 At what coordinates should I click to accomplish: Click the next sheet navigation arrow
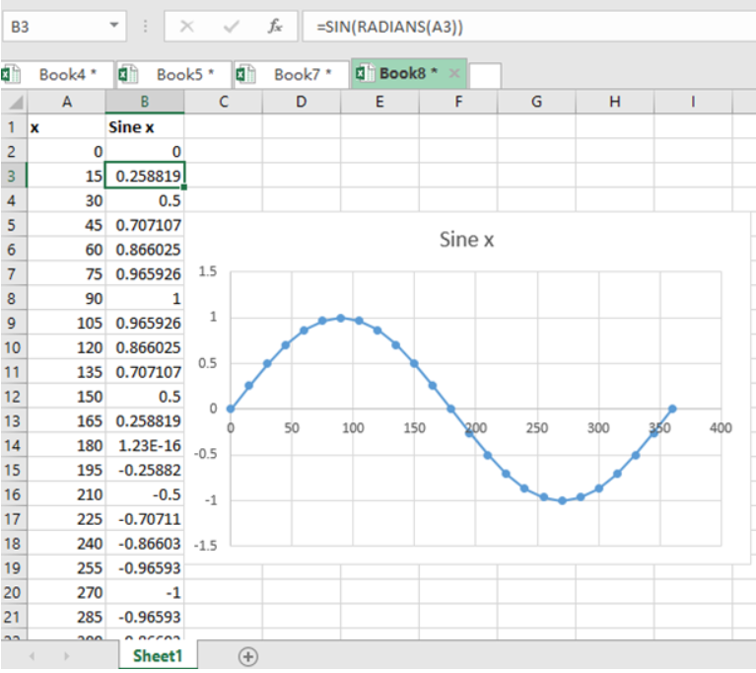tap(66, 656)
